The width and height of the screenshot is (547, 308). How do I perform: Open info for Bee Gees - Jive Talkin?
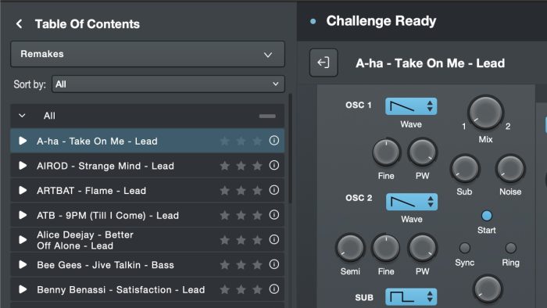(274, 264)
